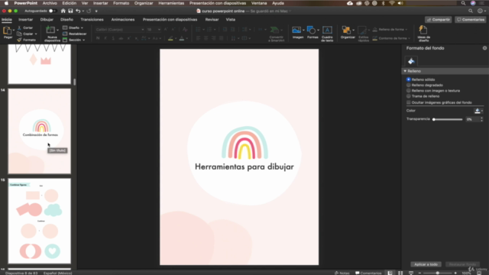
Task: Click the save disk icon
Action: click(70, 11)
